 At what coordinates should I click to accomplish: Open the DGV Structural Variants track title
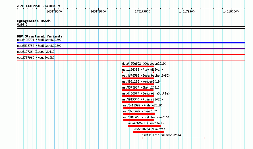tap(40, 36)
